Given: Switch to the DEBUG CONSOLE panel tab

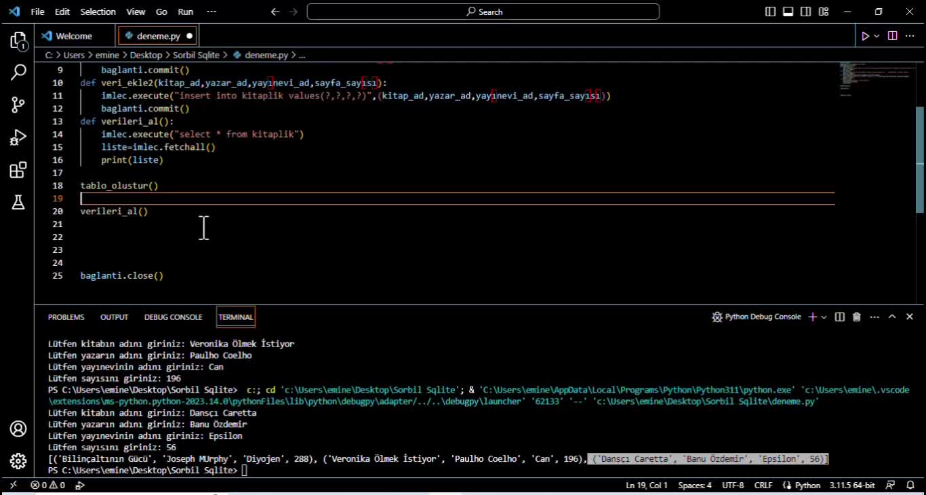Looking at the screenshot, I should pos(173,317).
